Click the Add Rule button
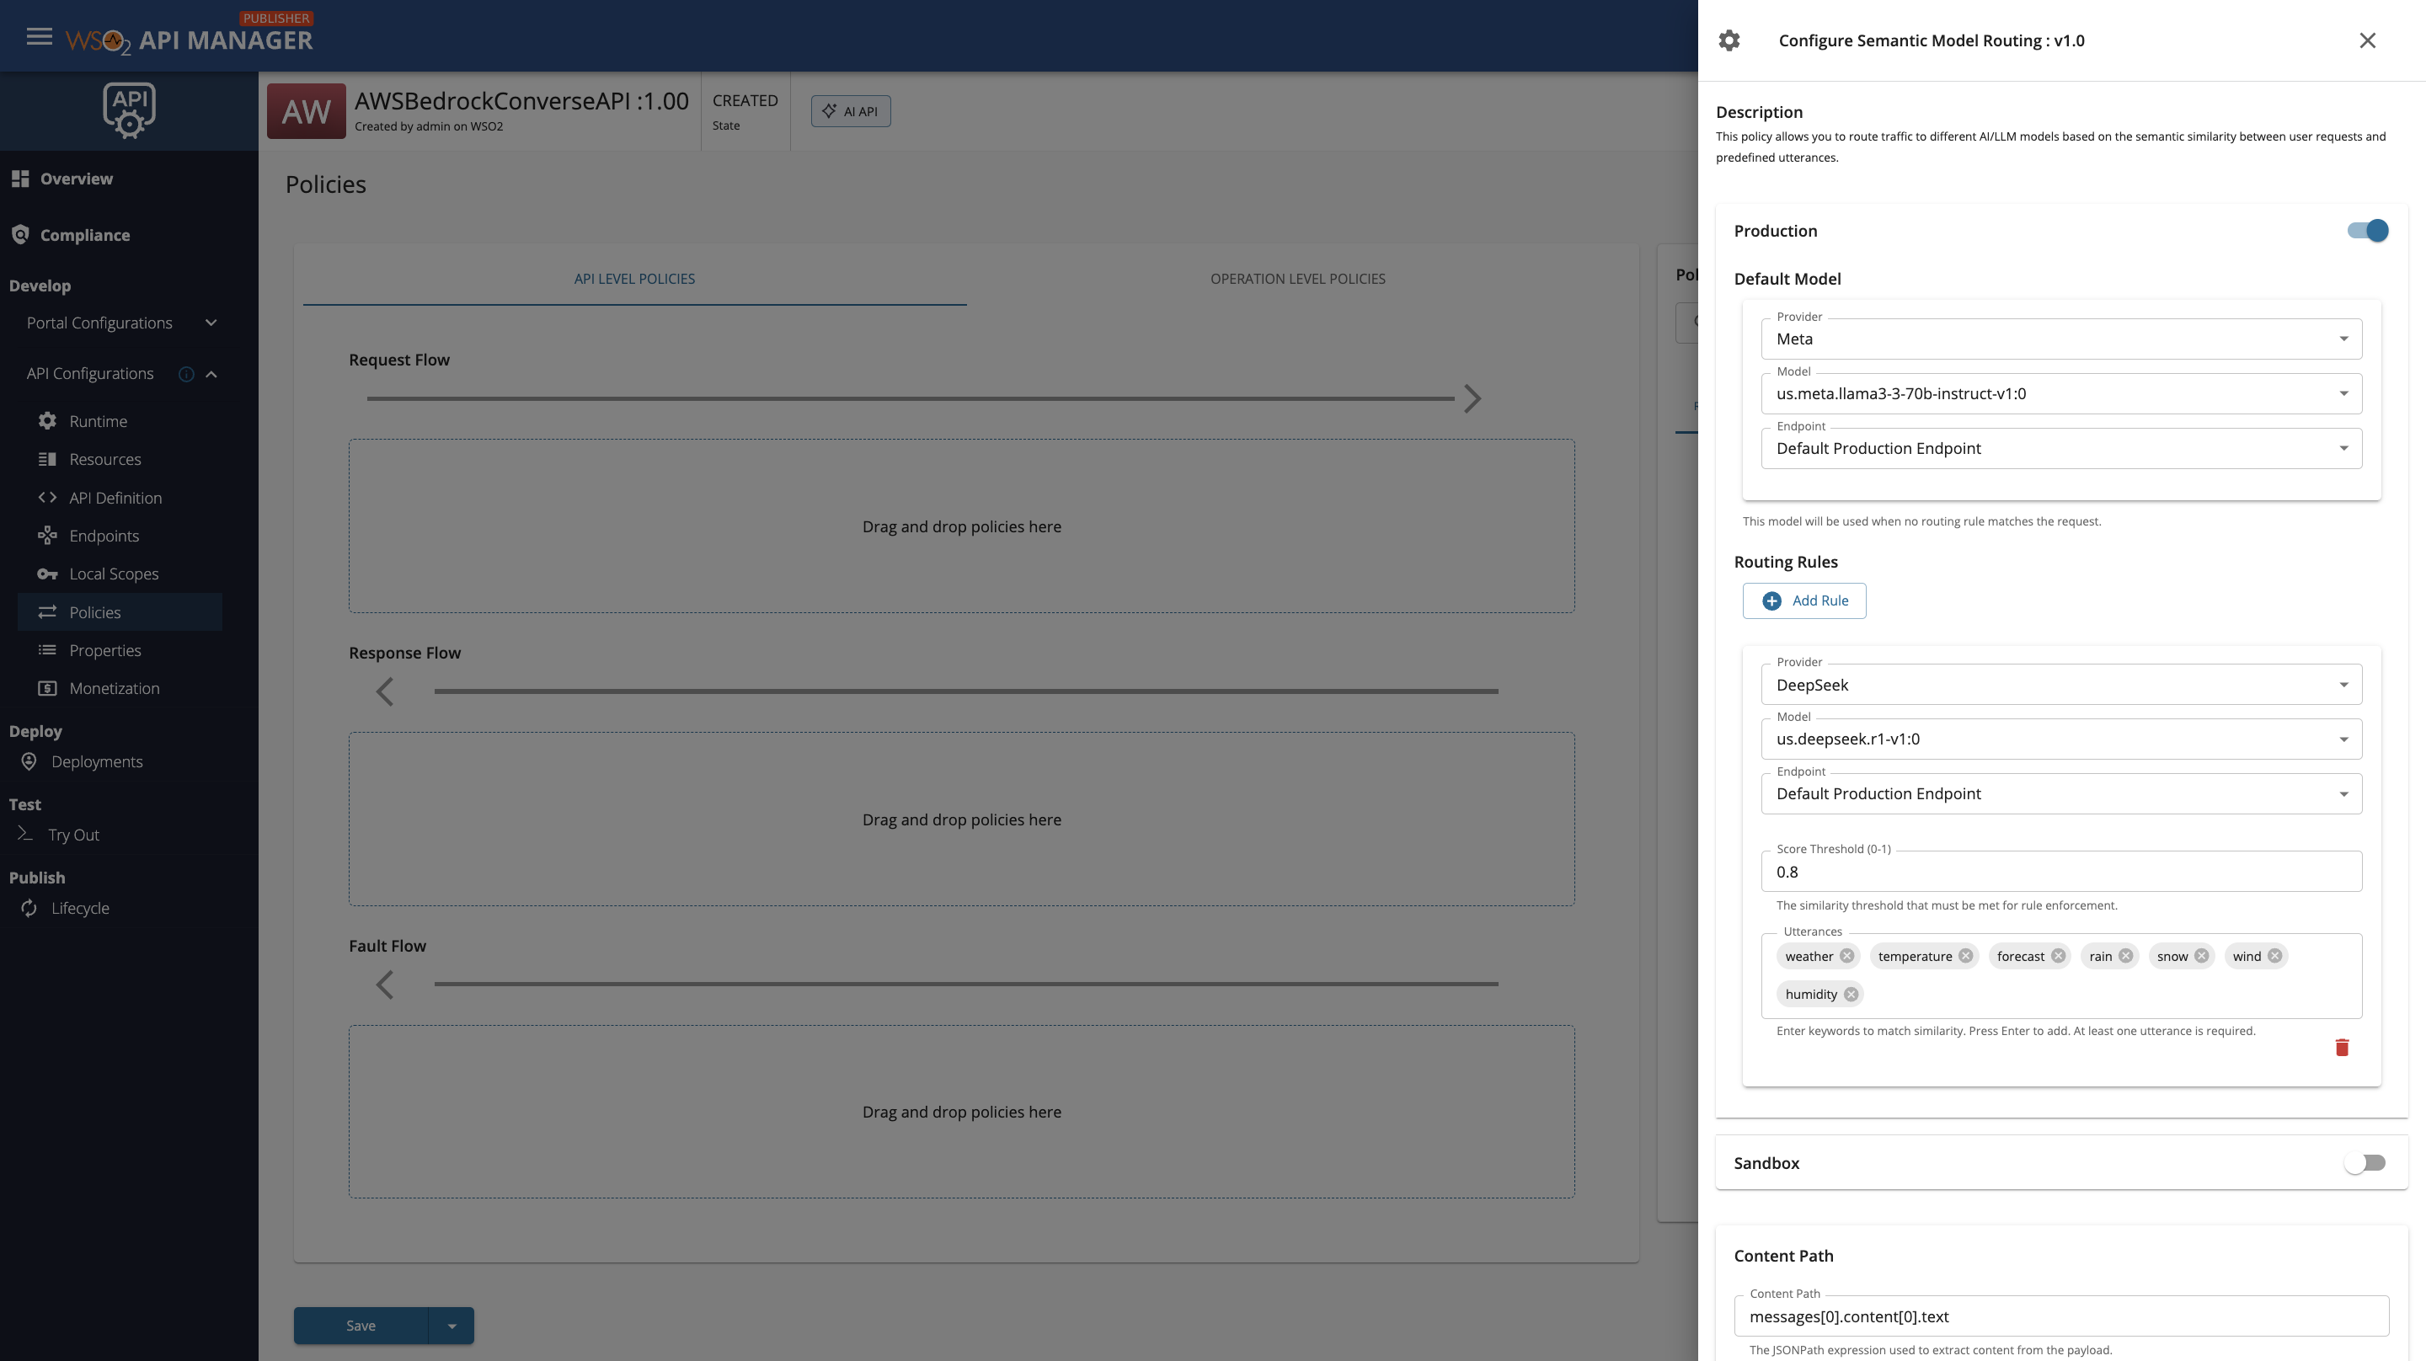The height and width of the screenshot is (1361, 2426). tap(1803, 600)
